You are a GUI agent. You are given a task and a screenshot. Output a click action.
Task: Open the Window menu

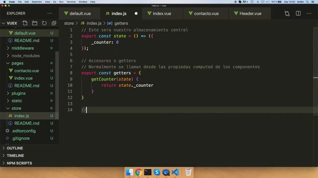(x=83, y=2)
